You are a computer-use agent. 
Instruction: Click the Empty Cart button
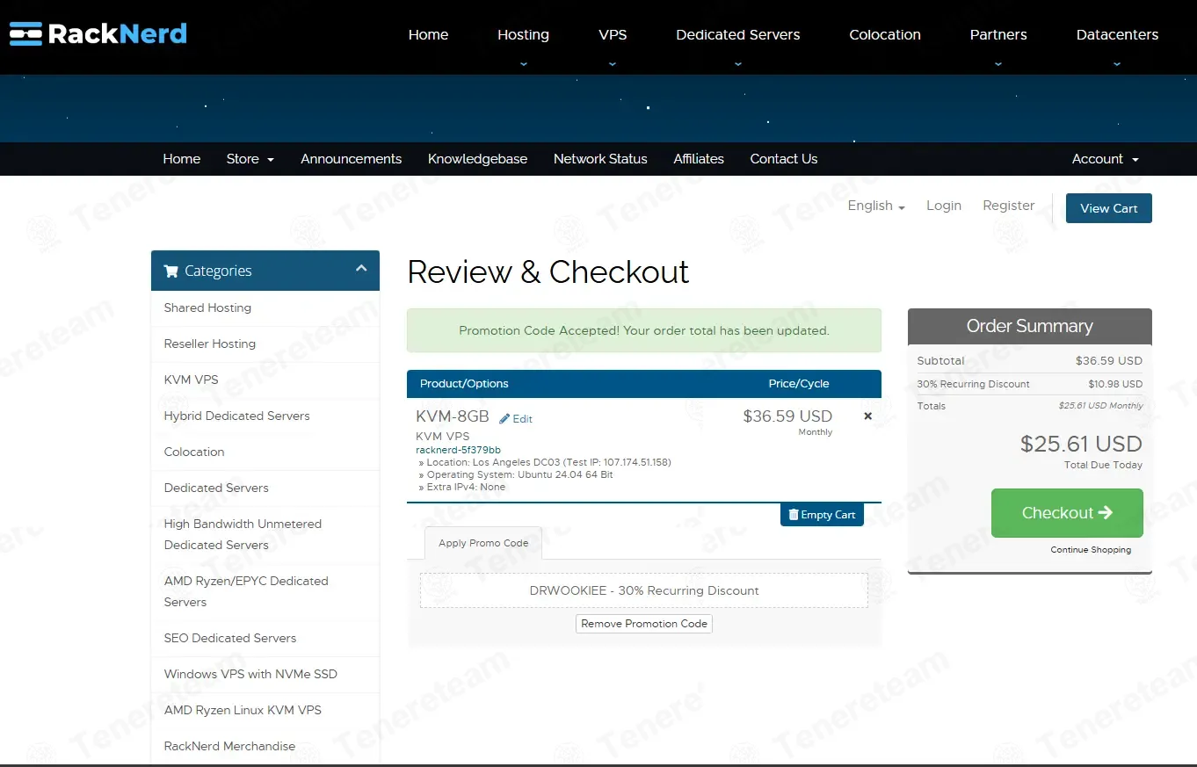[822, 515]
